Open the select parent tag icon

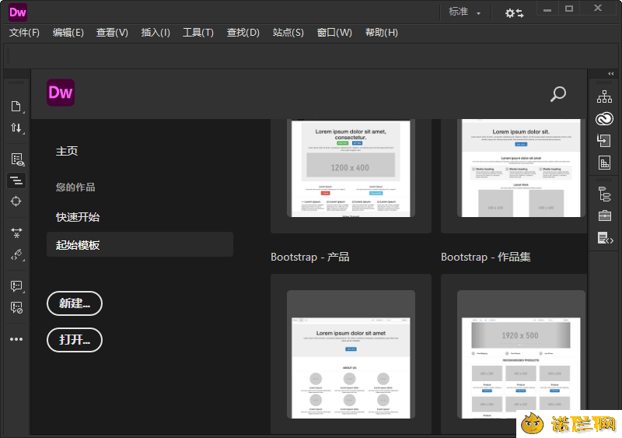(16, 254)
